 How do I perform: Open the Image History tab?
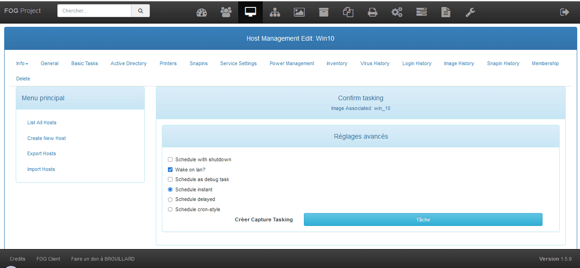click(x=459, y=64)
